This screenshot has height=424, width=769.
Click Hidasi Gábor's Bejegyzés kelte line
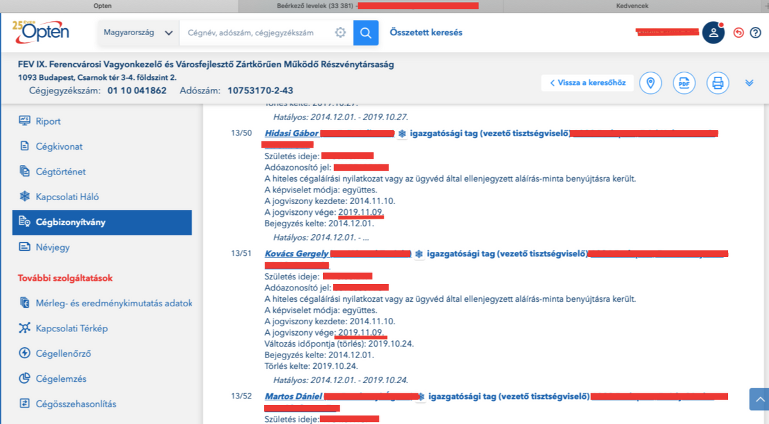click(x=319, y=224)
